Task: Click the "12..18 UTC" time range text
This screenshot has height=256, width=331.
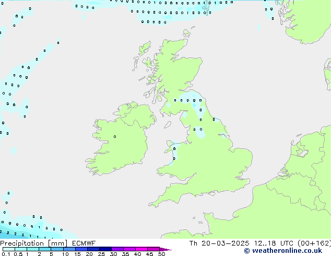Action: pos(274,243)
